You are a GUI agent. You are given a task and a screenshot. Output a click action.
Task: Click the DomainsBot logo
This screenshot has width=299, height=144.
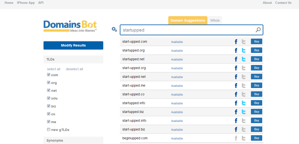[x=70, y=26]
